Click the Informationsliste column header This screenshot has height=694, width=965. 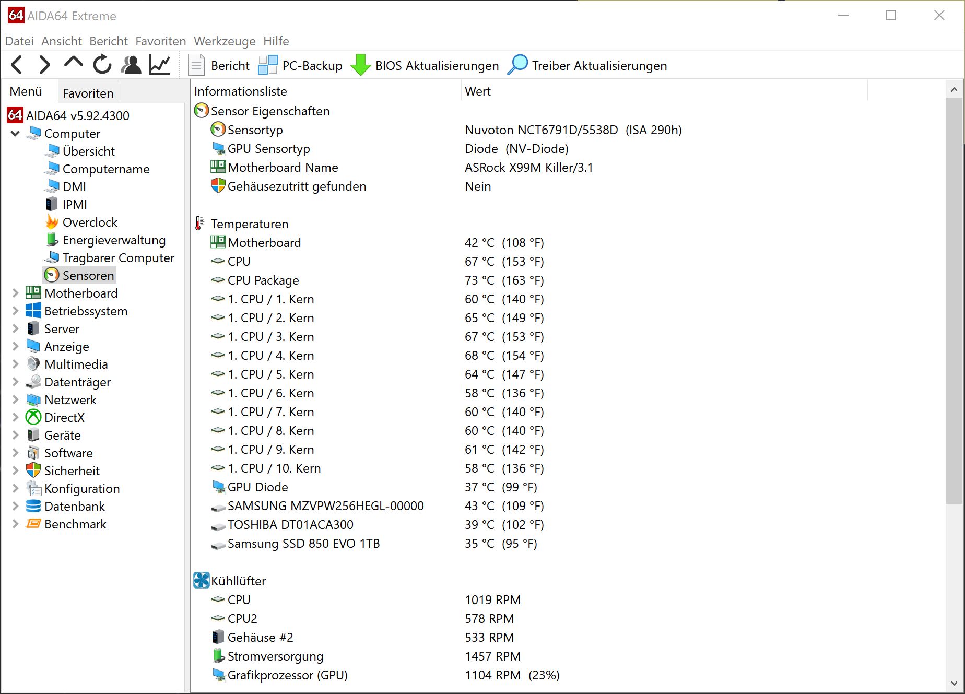point(326,91)
